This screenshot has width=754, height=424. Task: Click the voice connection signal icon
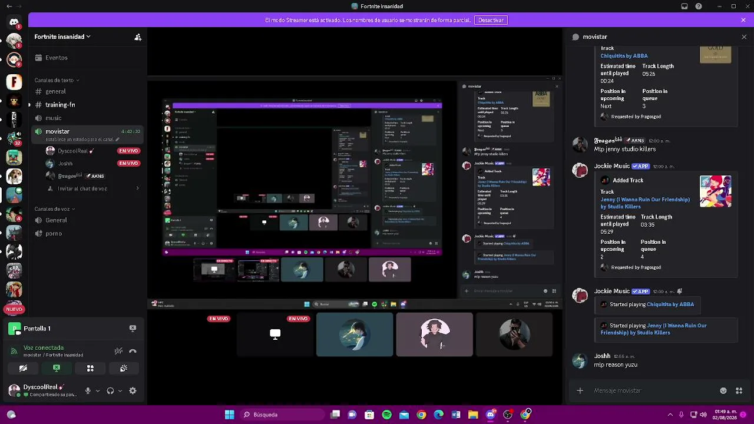[14, 351]
